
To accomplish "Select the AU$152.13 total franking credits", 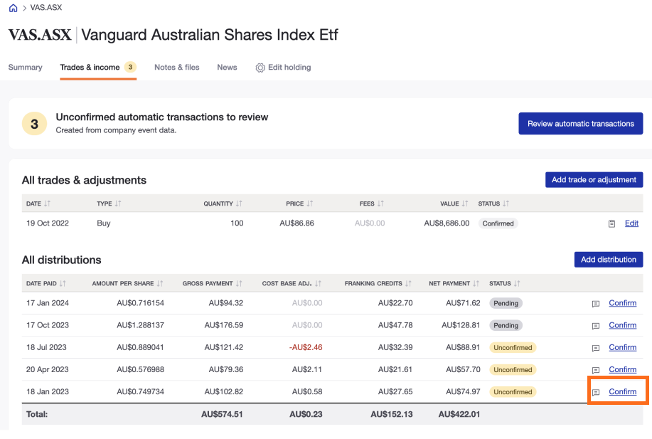I will click(x=392, y=414).
